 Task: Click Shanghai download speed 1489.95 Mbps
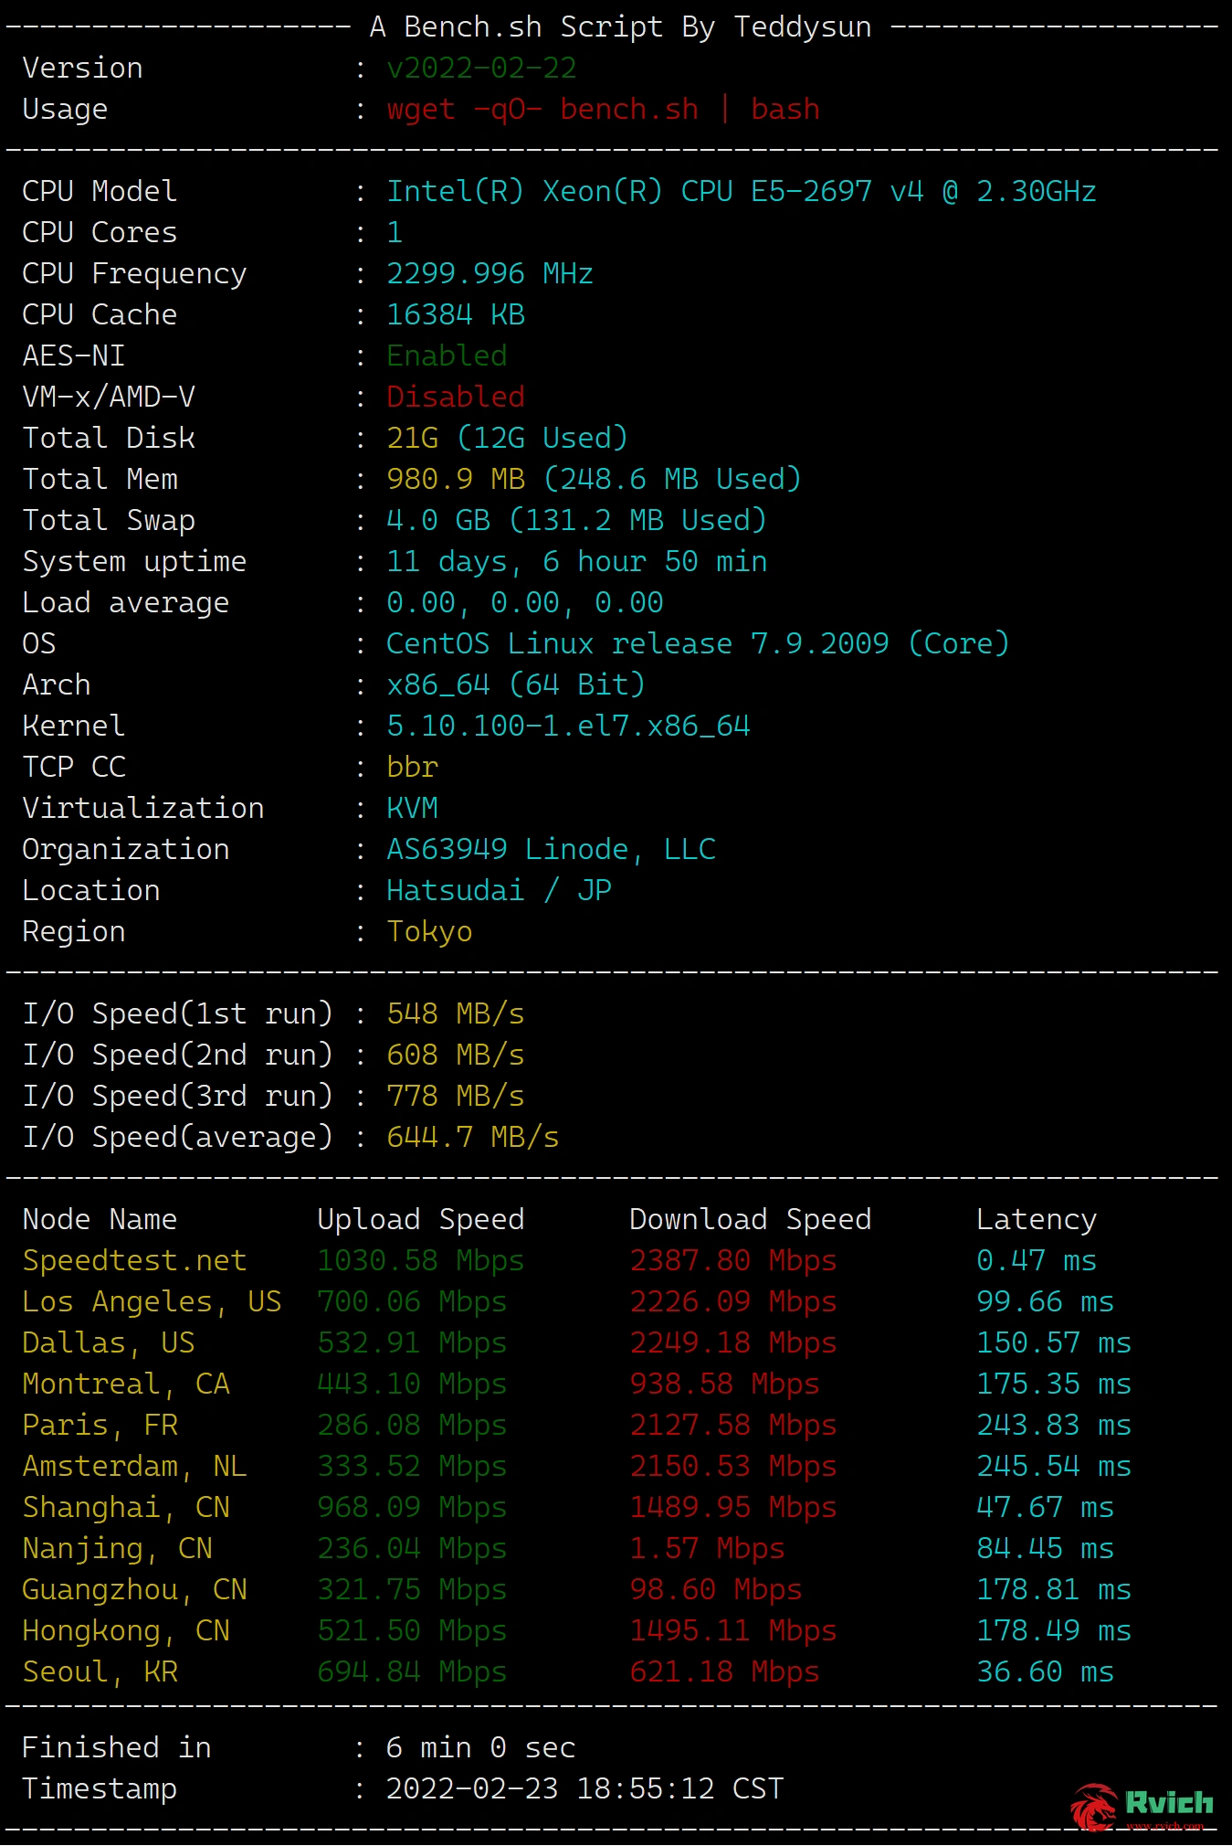tap(733, 1507)
